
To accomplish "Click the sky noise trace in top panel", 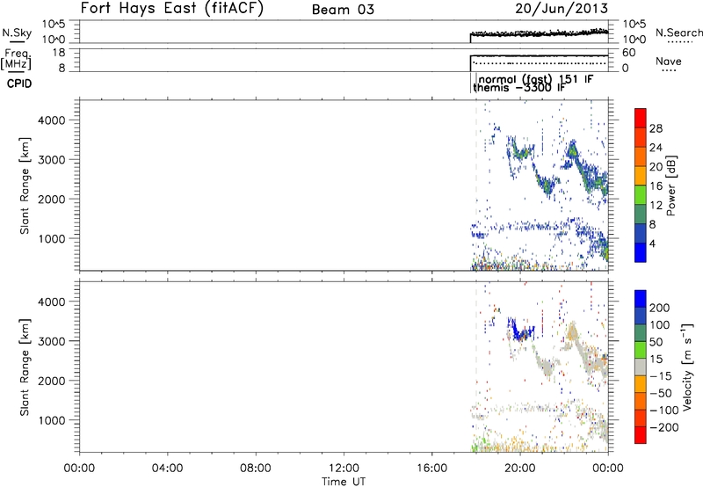I will point(540,33).
